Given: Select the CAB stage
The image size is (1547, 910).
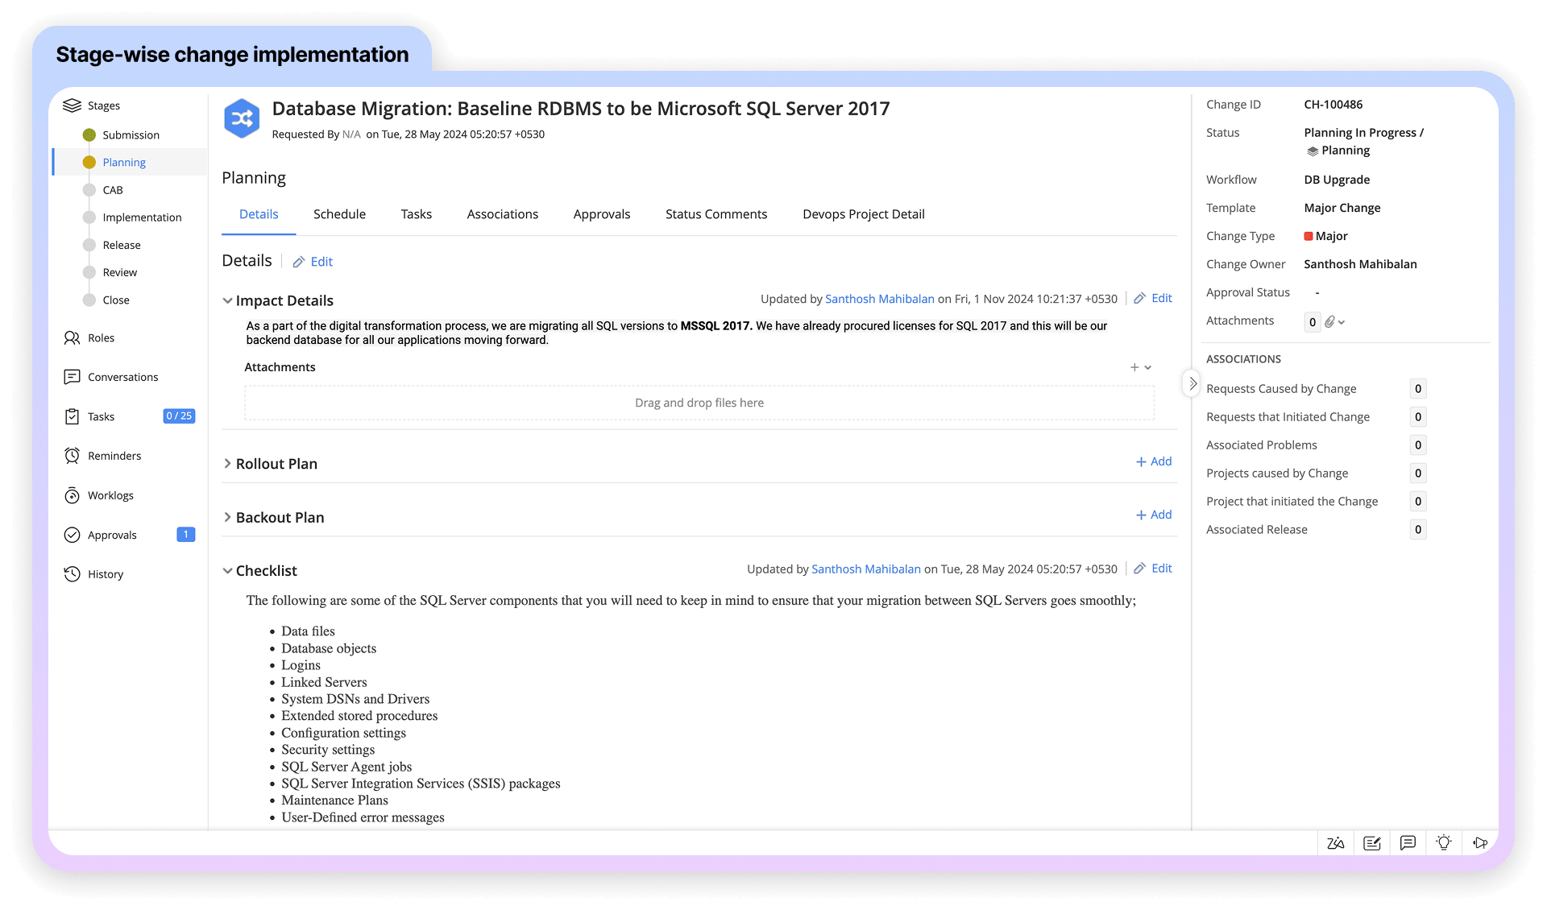Looking at the screenshot, I should pos(113,190).
